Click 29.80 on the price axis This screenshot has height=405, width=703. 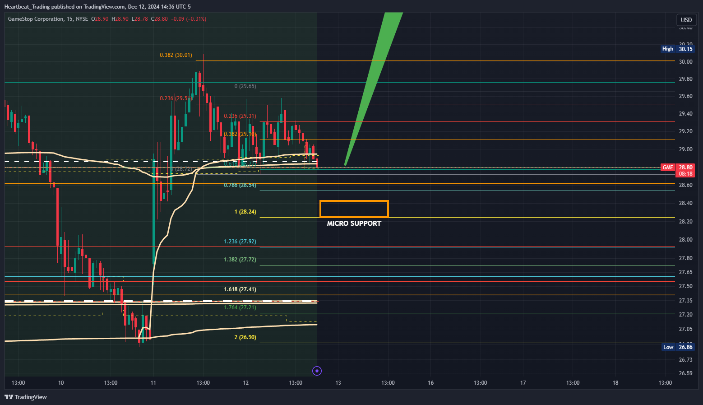pyautogui.click(x=685, y=79)
